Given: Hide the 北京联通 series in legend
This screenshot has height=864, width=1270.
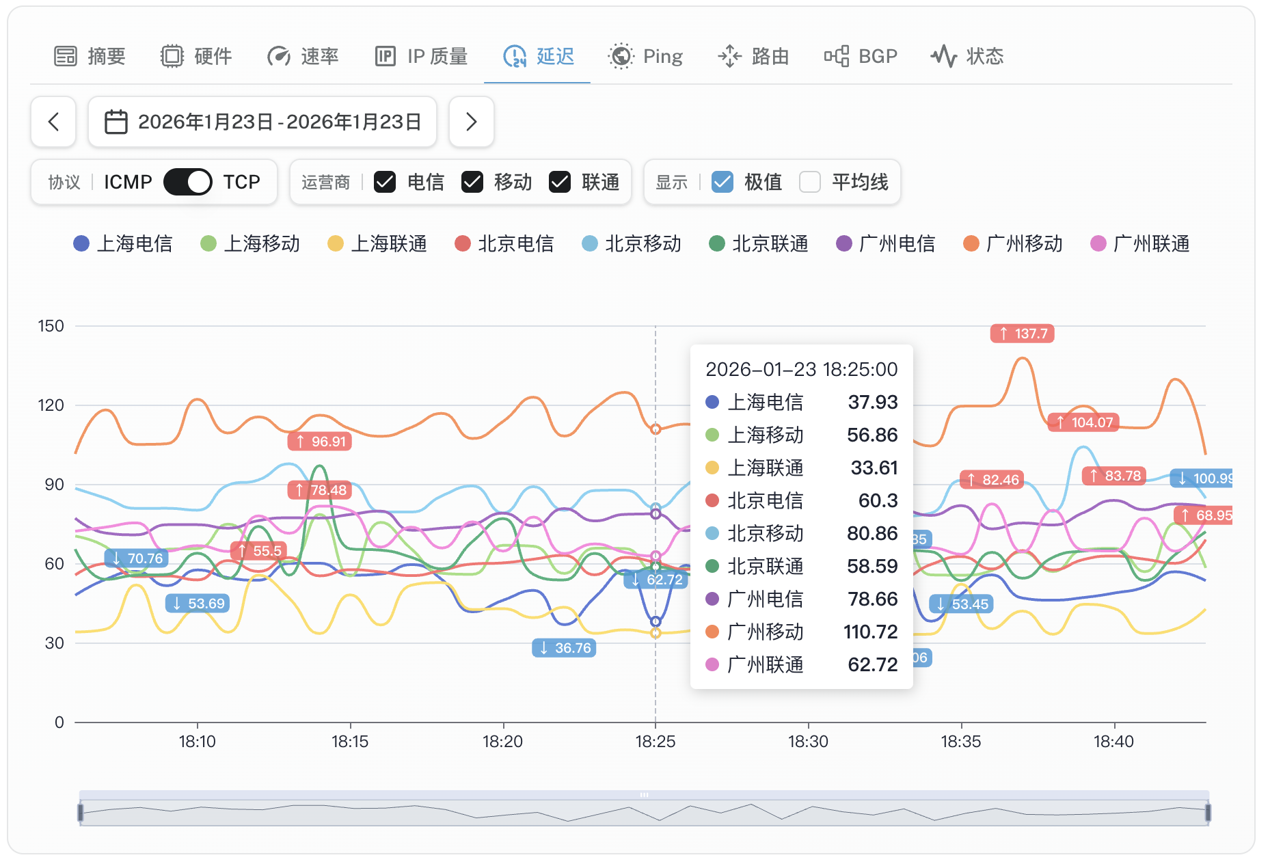Looking at the screenshot, I should [x=759, y=243].
